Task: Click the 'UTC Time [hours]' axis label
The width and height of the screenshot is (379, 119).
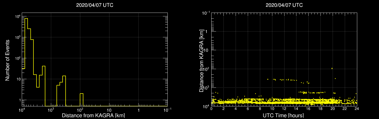Action: point(283,115)
